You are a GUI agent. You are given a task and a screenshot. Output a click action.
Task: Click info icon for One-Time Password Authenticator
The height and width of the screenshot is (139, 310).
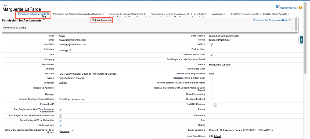[x=60, y=110]
